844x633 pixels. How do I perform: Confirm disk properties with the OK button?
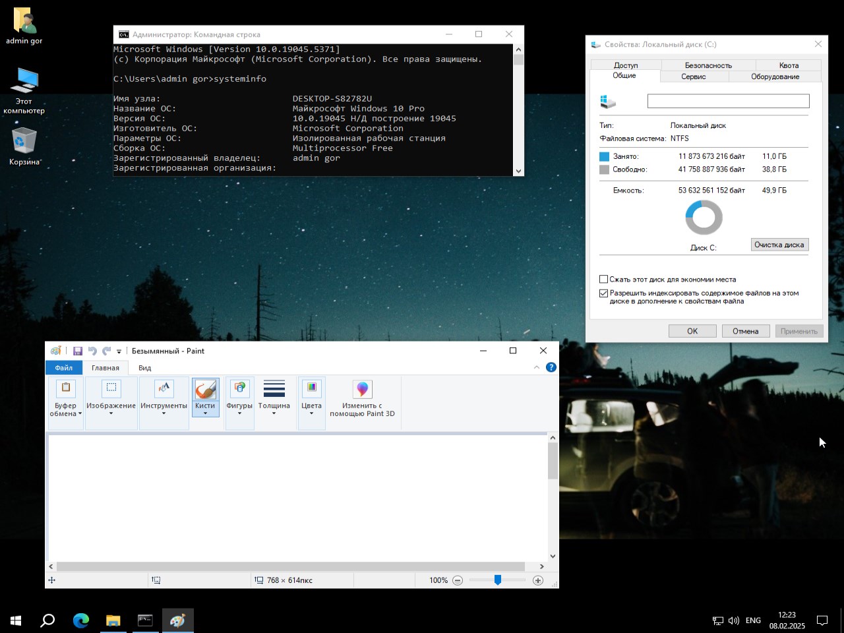tap(692, 330)
